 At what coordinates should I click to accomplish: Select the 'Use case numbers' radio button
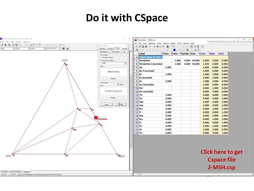101,57
